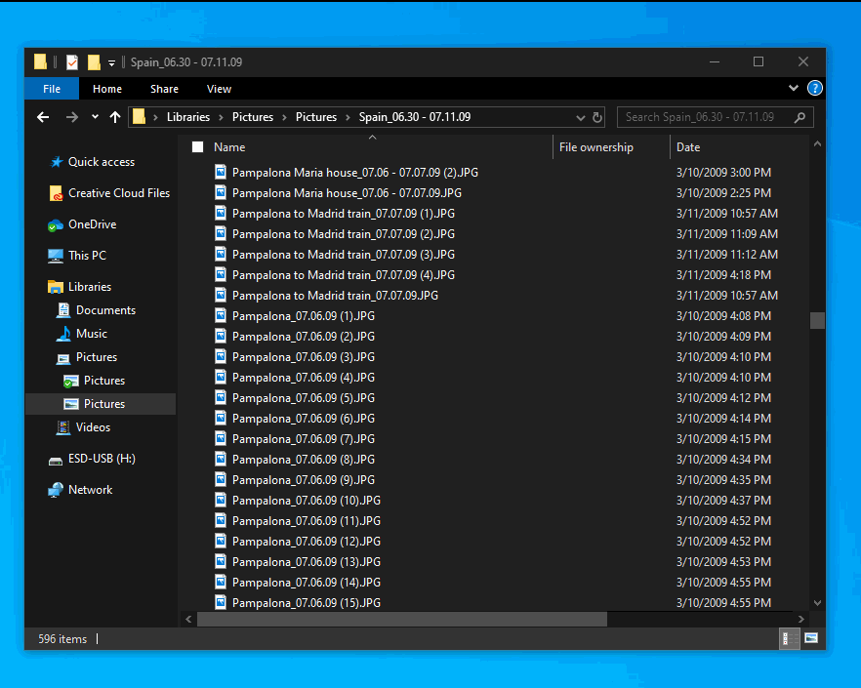Switch to the View ribbon tab
The image size is (861, 688).
click(x=219, y=88)
